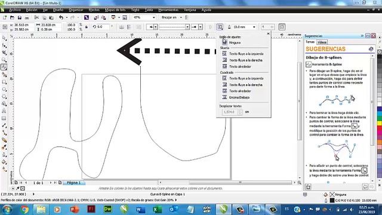
Task: Click the Print icon
Action: (27, 17)
